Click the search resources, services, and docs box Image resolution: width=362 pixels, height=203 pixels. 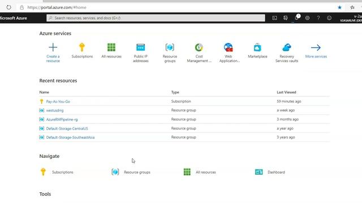156,18
